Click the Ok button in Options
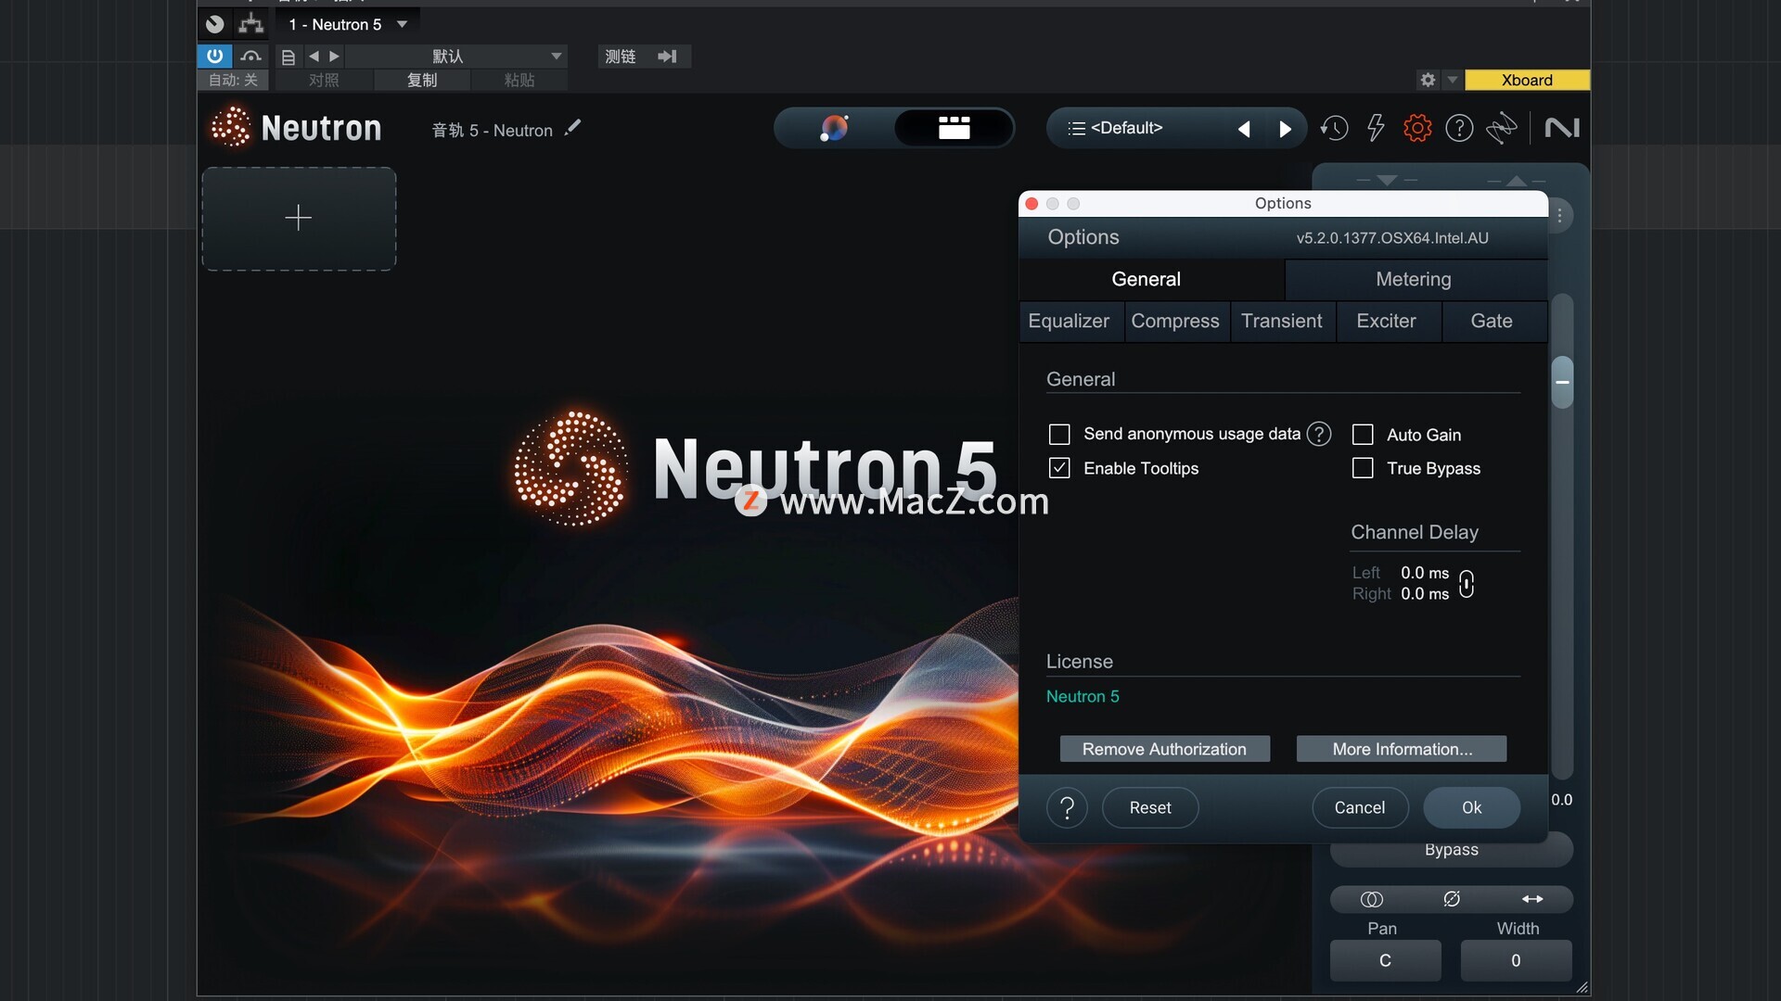1781x1001 pixels. pyautogui.click(x=1471, y=807)
